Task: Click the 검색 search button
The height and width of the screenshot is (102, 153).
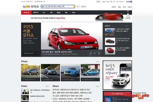Action: 78,7
